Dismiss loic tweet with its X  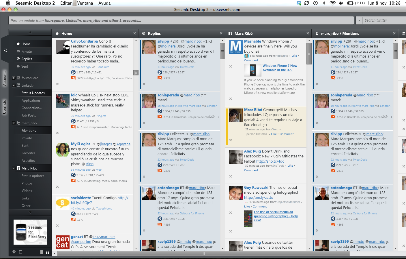[57, 133]
